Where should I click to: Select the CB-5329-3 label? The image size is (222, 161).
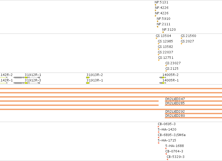(x=176, y=157)
